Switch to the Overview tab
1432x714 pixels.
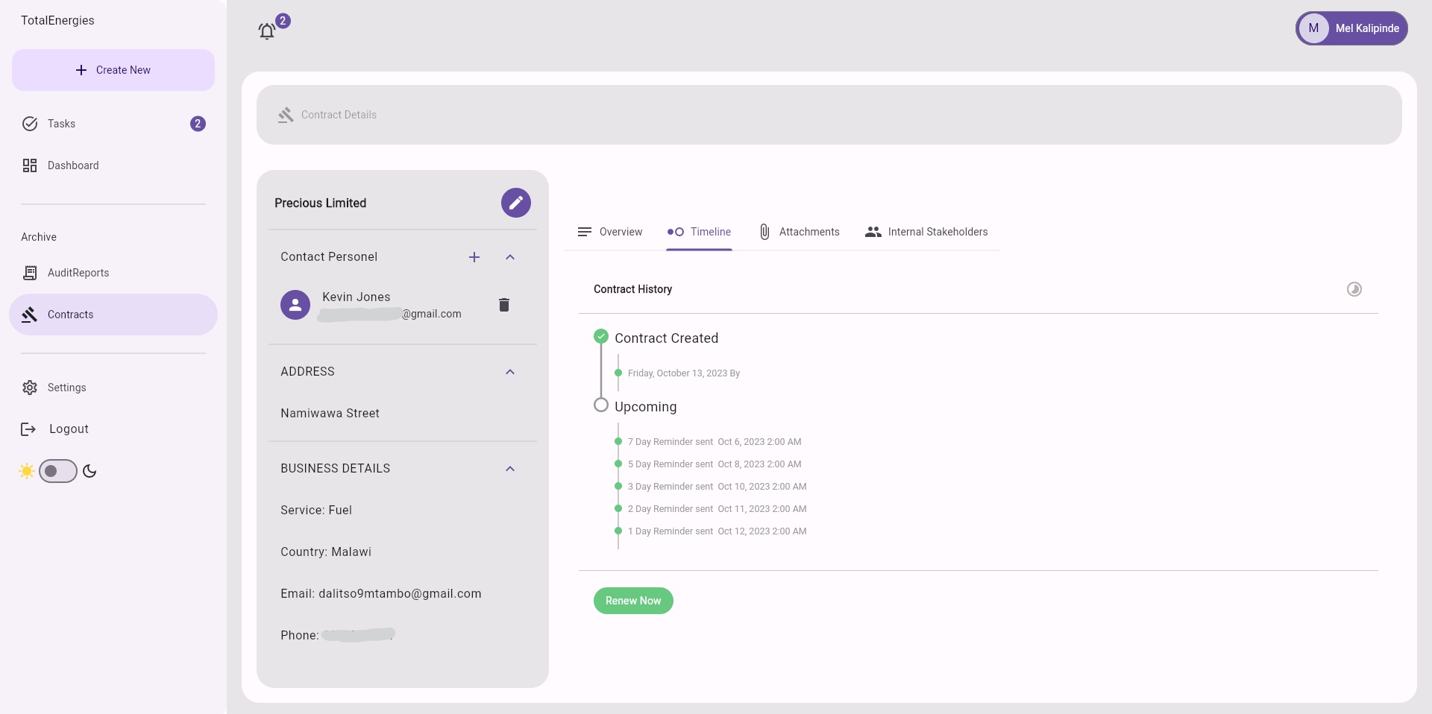pos(610,232)
